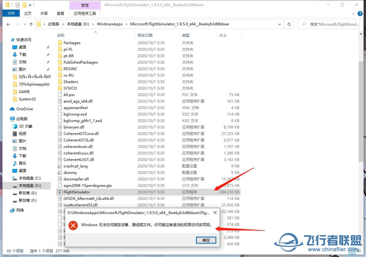The image size is (366, 257).
Task: Open 网络 in the navigation pane
Action: point(20,210)
